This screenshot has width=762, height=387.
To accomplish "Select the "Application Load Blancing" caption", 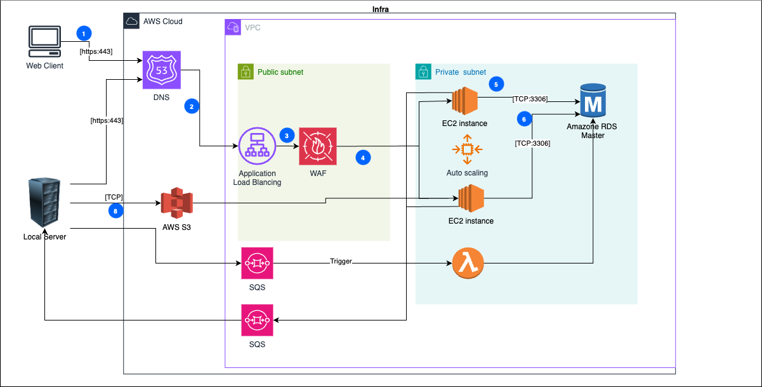I will (x=258, y=178).
